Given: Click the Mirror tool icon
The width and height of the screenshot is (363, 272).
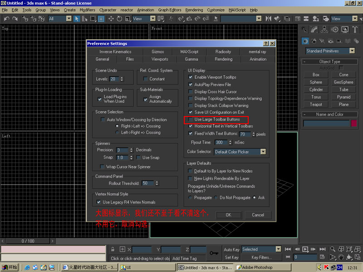Looking at the screenshot, I should pos(268,19).
